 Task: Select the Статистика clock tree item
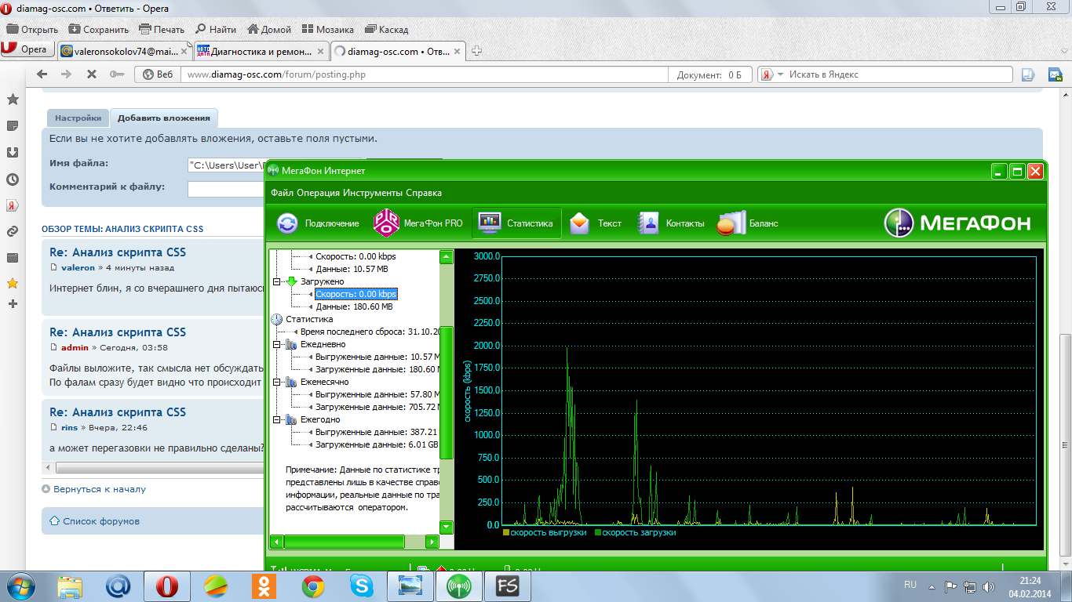(309, 319)
